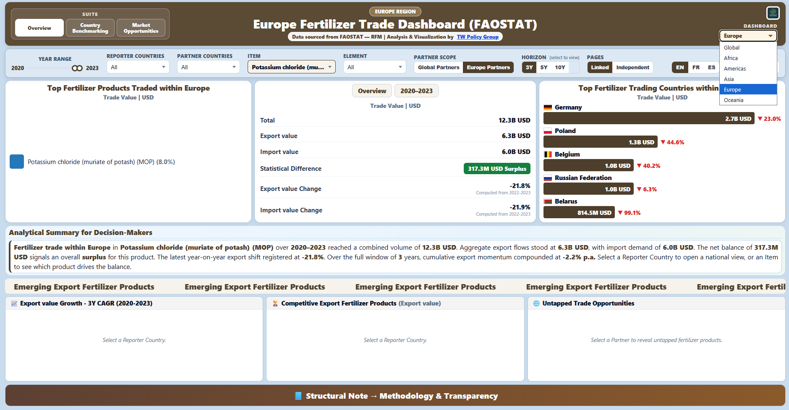Click the chart icon beside Export value Growth

point(14,303)
